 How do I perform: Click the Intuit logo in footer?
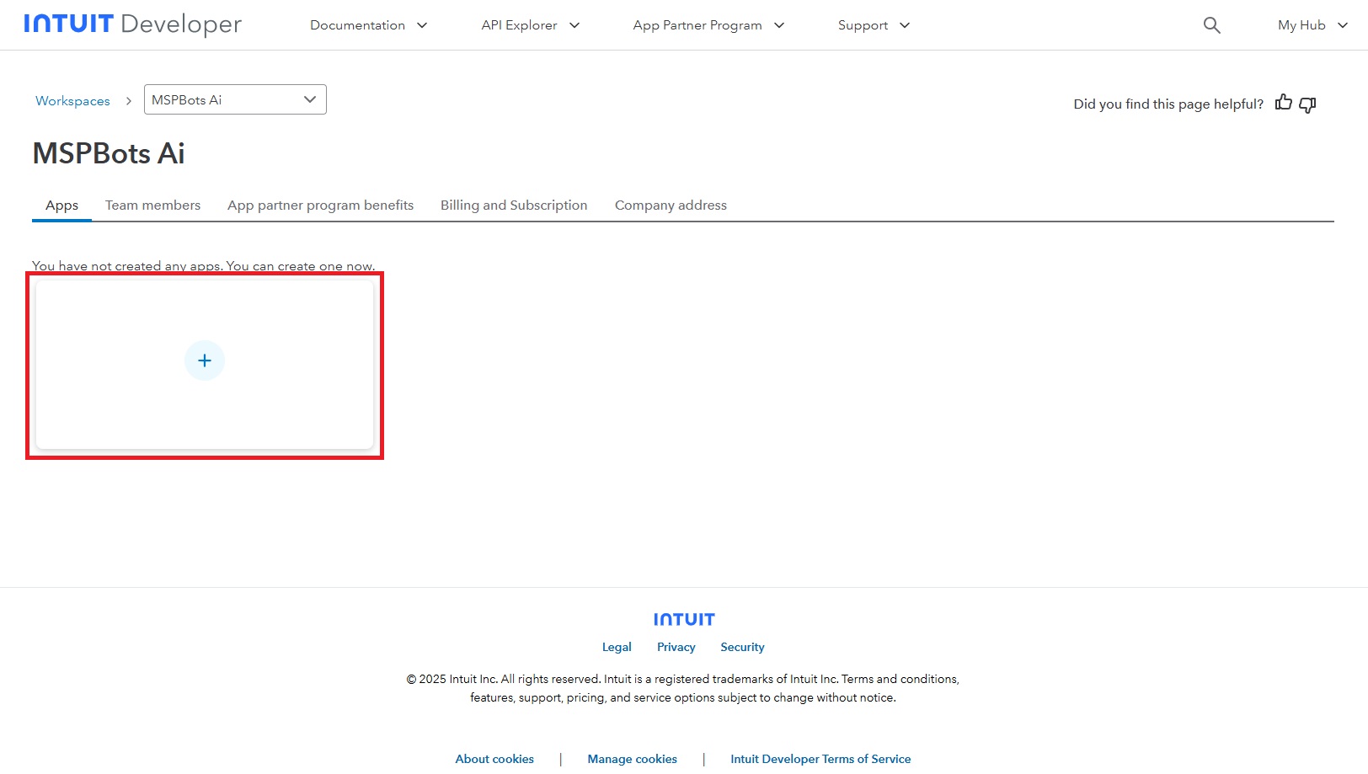point(684,619)
